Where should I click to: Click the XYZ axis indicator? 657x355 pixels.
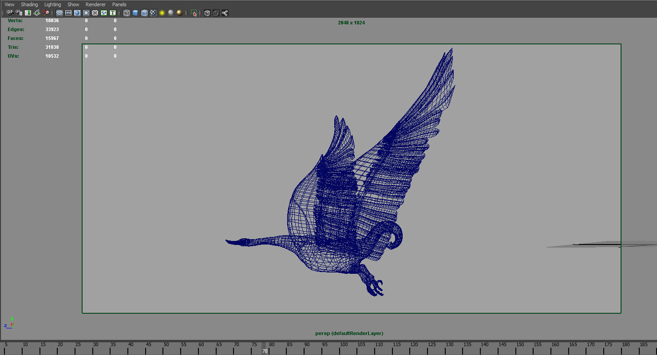pos(9,323)
